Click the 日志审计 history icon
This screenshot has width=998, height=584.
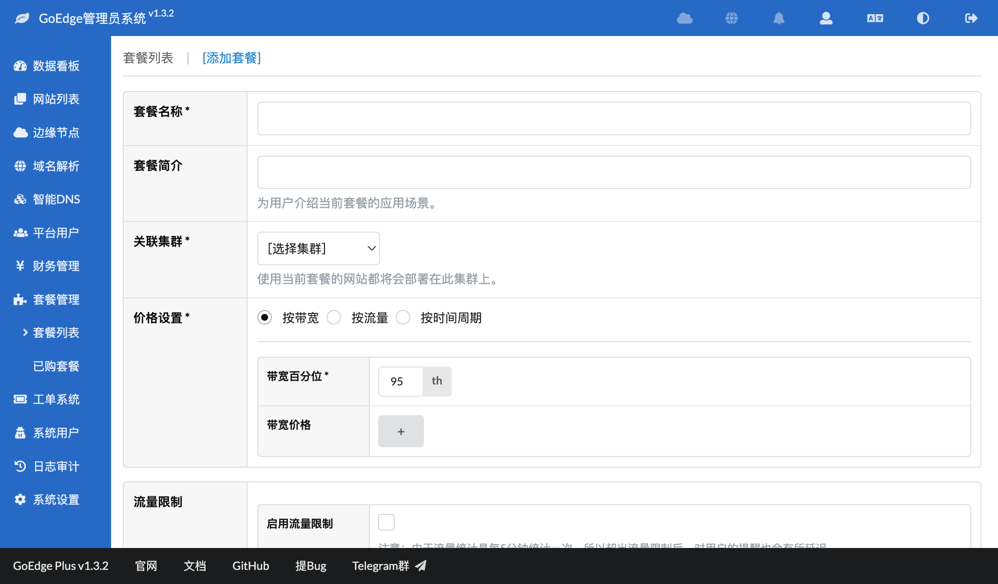20,466
